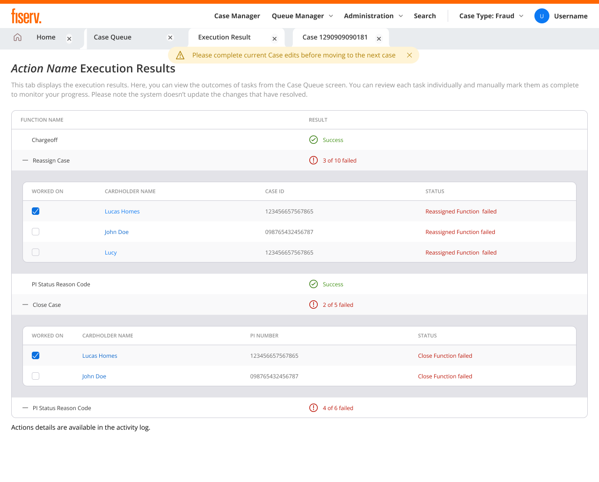This screenshot has width=599, height=482.
Task: Check Worked On for John Doe in Close Case
Action: [x=36, y=376]
